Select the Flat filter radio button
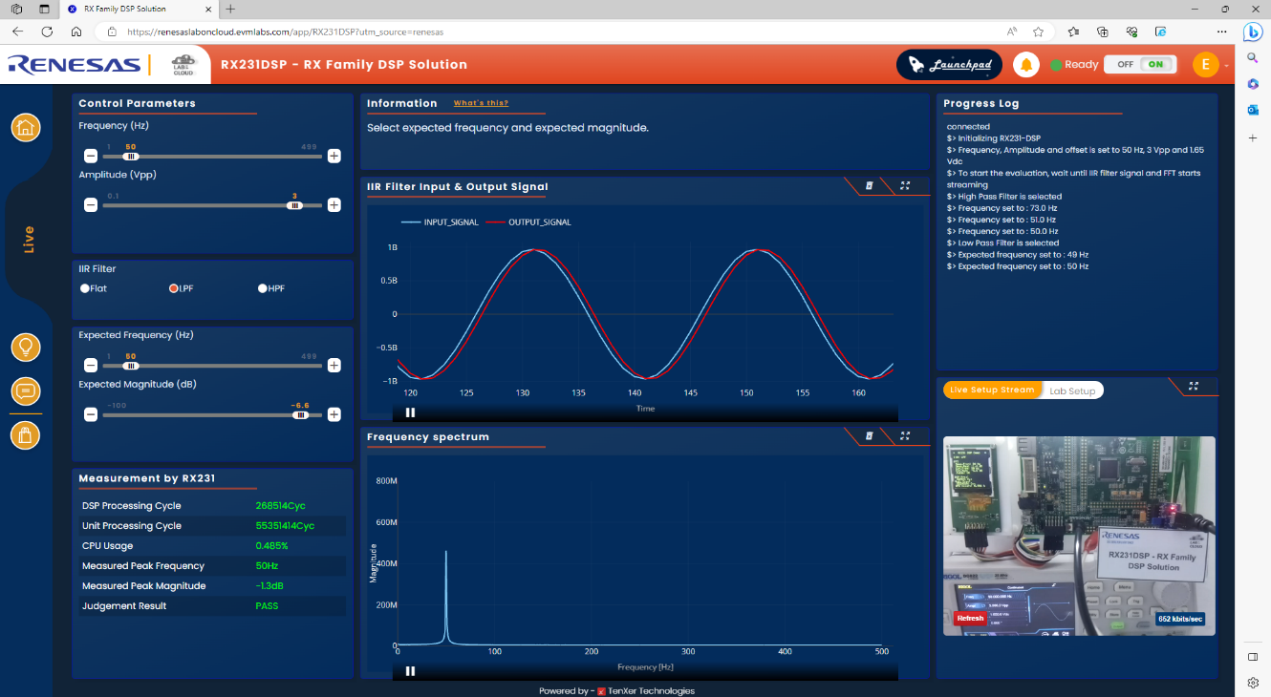The height and width of the screenshot is (697, 1271). 85,288
